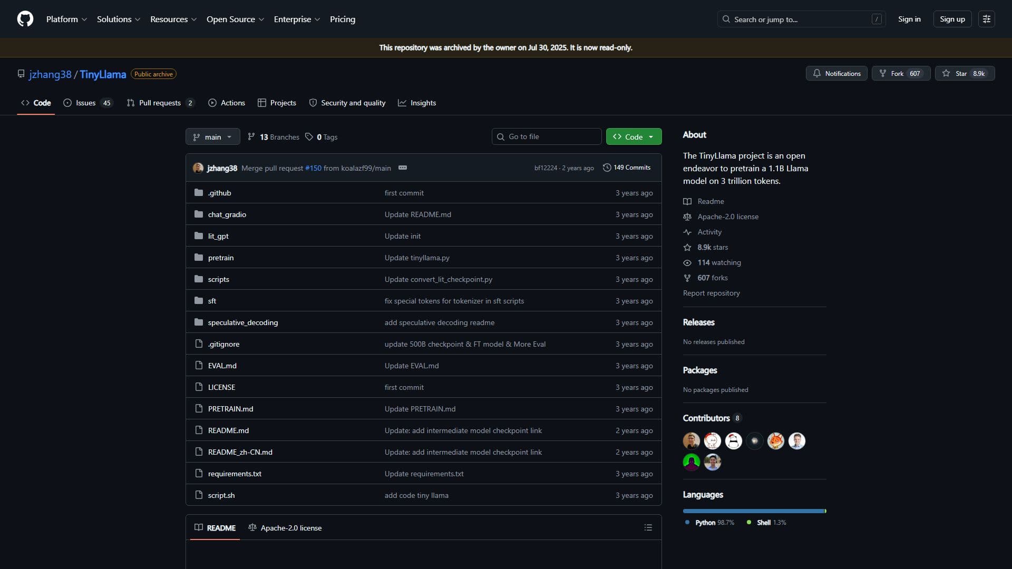Click the search magnifier icon in top bar

pyautogui.click(x=726, y=19)
